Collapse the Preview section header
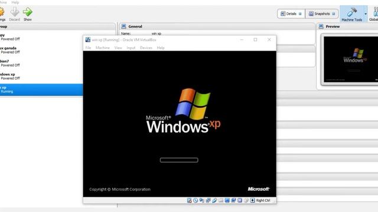Image resolution: width=378 pixels, height=212 pixels. tap(347, 26)
